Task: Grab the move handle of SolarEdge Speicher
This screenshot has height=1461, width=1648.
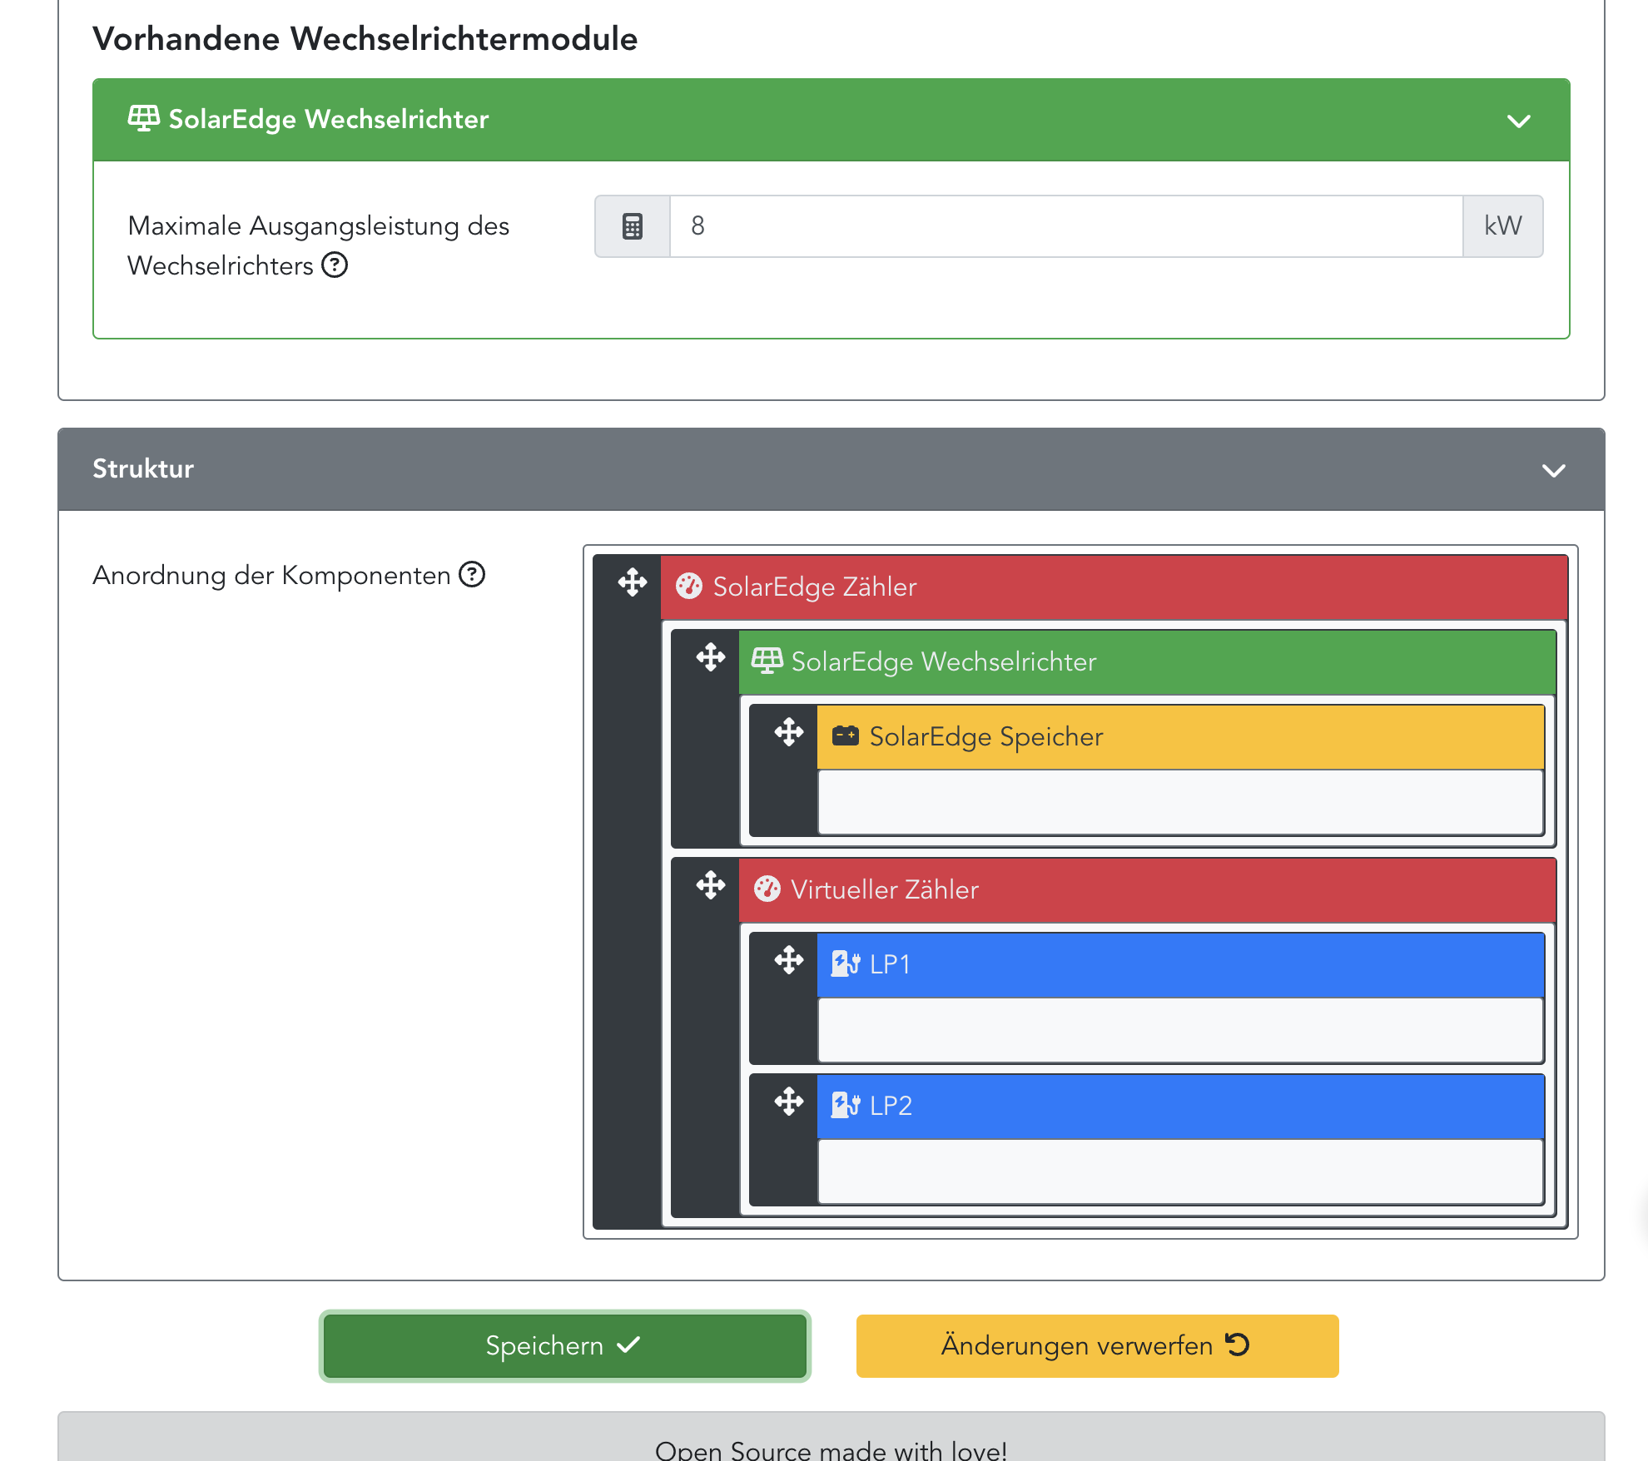Action: point(789,732)
